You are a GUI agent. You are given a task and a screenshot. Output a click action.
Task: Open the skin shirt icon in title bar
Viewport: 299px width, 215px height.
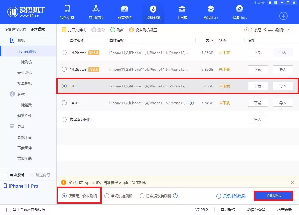pos(270,3)
